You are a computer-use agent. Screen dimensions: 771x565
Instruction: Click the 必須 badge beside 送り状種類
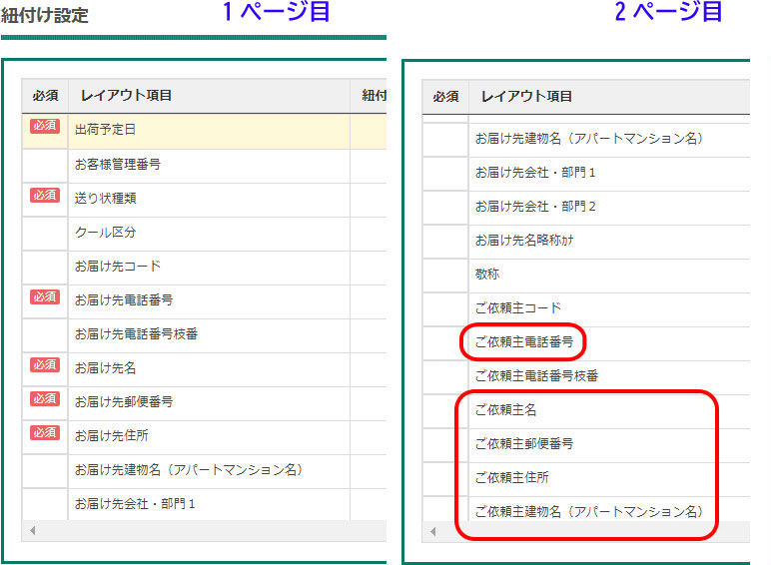[x=45, y=196]
